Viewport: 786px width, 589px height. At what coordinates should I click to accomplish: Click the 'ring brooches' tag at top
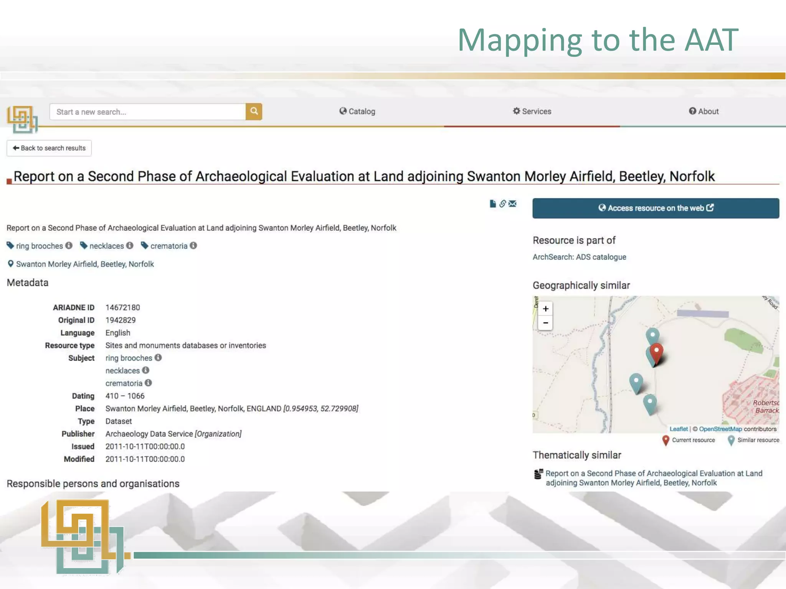point(40,246)
